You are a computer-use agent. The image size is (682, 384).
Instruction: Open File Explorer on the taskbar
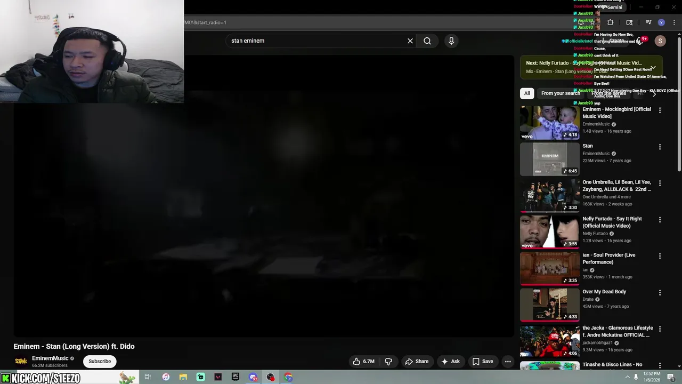click(x=183, y=377)
